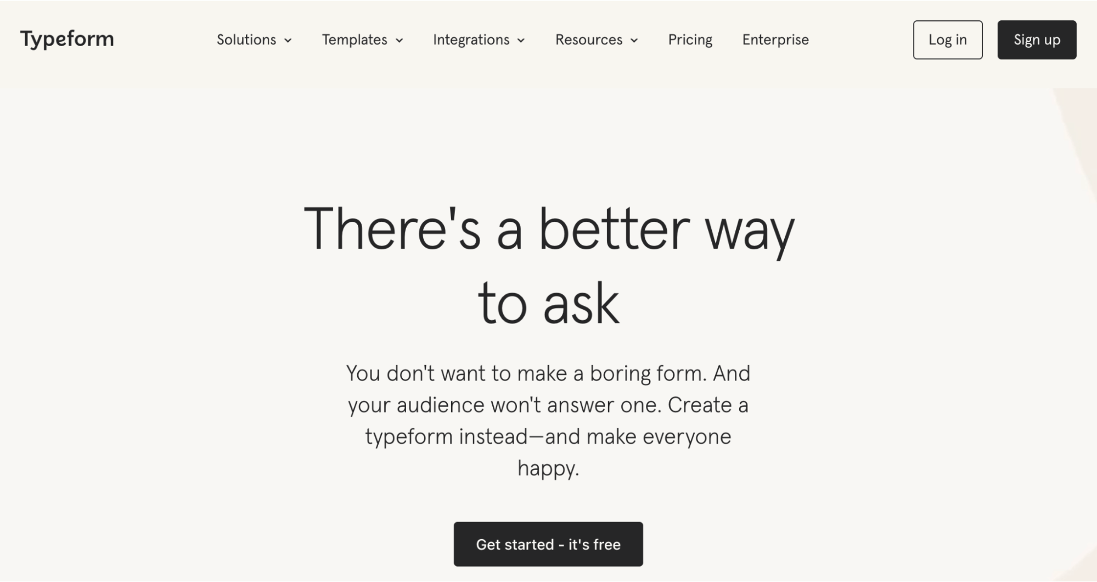Click the chevron arrow beside Resources

point(634,40)
